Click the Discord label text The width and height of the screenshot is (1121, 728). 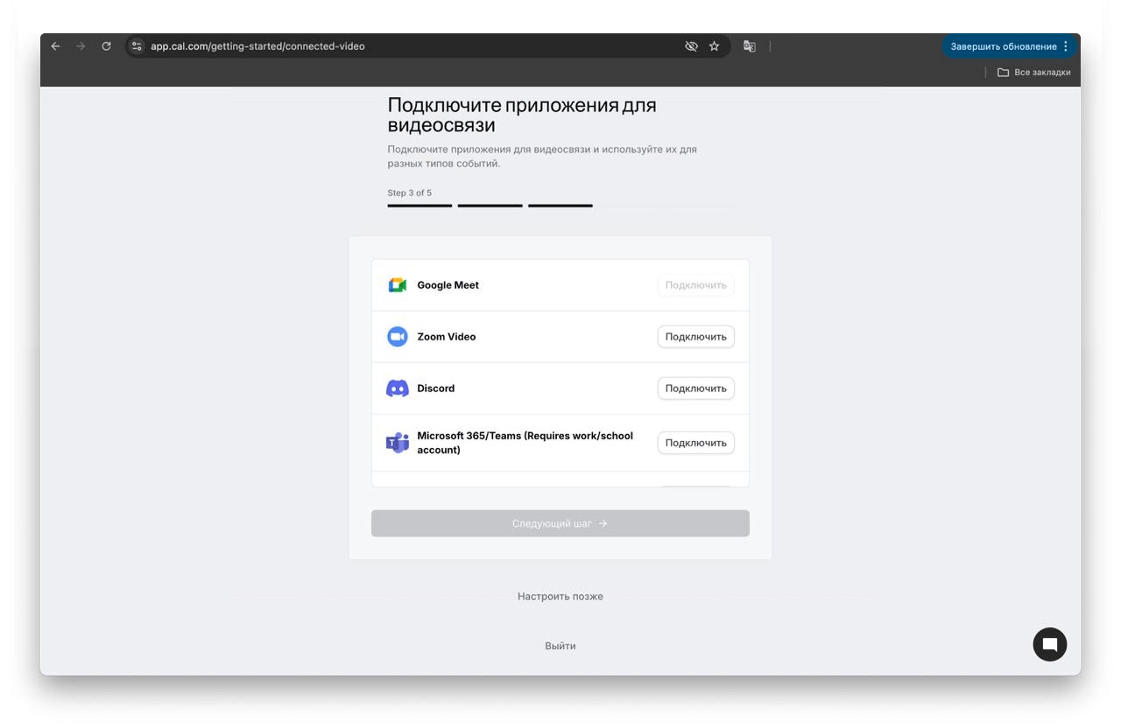coord(436,388)
